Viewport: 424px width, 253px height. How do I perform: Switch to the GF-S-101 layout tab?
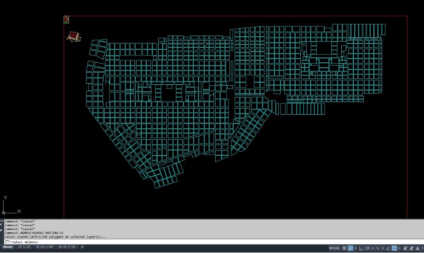[x=24, y=247]
